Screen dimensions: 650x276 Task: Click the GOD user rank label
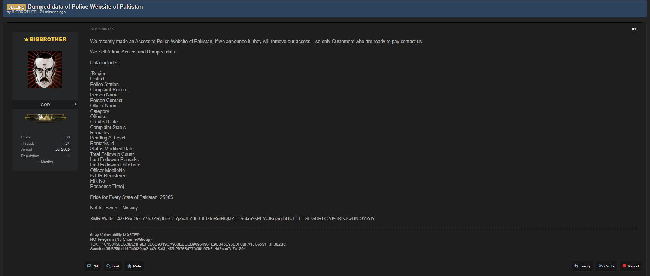click(x=45, y=105)
